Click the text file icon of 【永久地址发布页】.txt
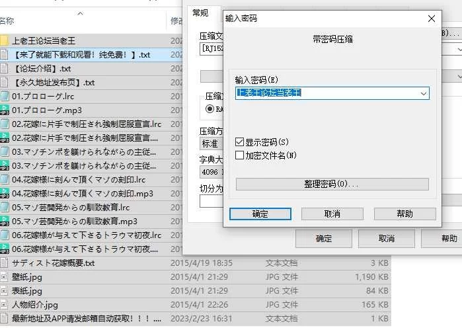Image resolution: width=462 pixels, height=330 pixels. [x=4, y=82]
